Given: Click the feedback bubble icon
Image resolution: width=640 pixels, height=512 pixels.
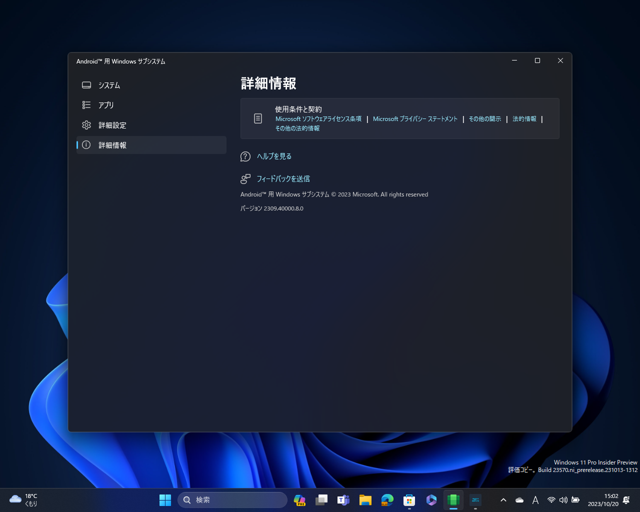Looking at the screenshot, I should coord(245,178).
